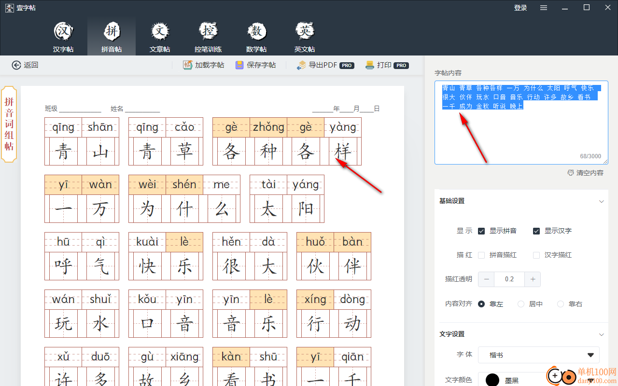Click the pinyin 'shén' cell

coord(184,185)
